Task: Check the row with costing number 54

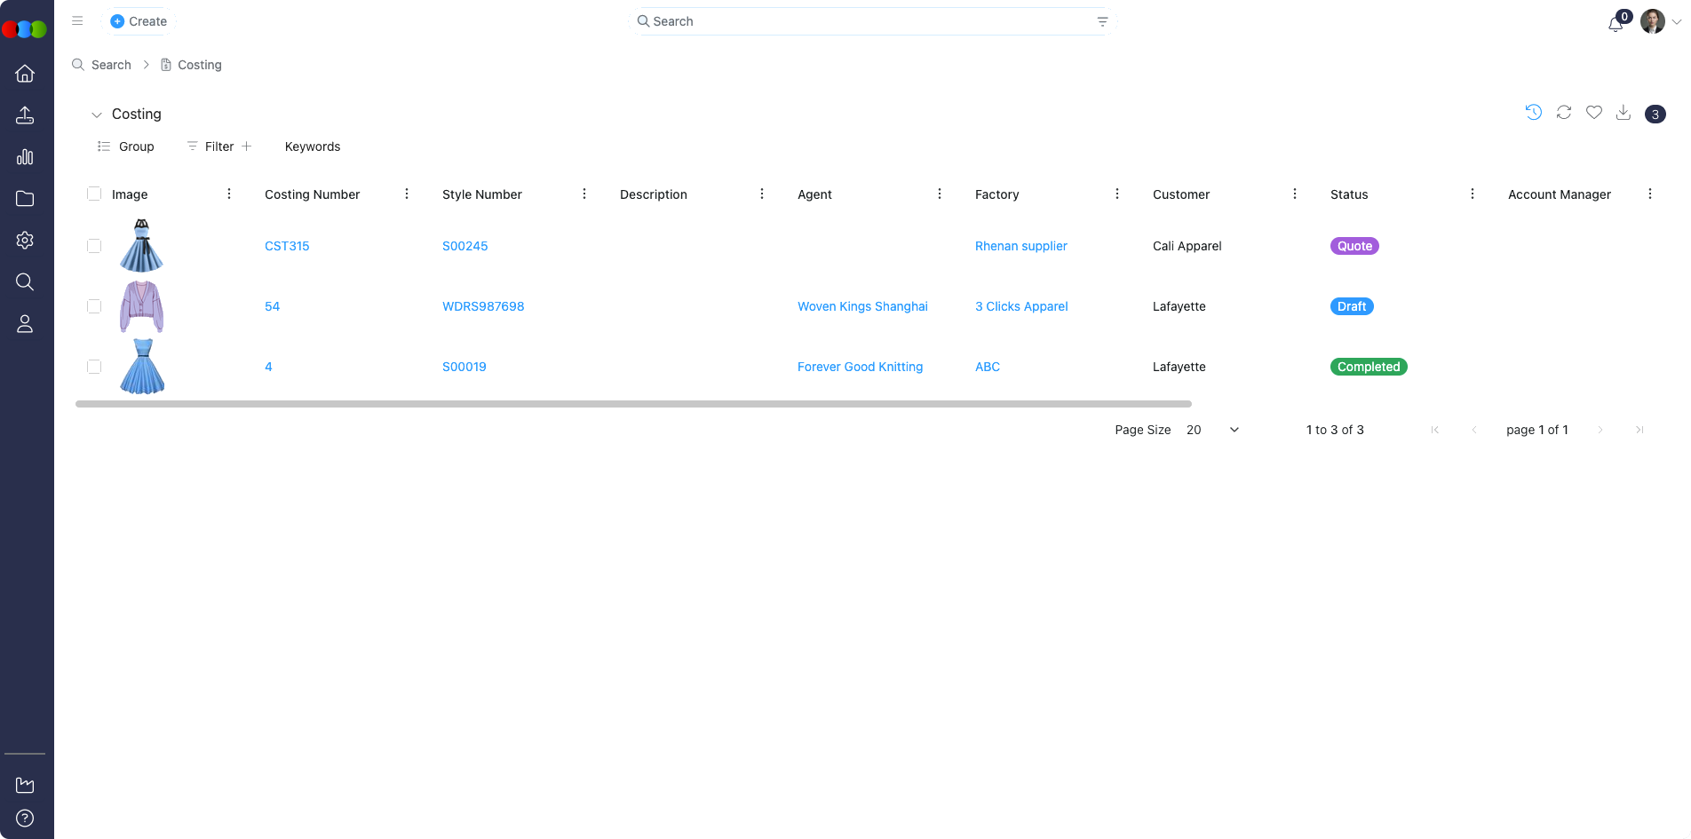Action: tap(93, 306)
